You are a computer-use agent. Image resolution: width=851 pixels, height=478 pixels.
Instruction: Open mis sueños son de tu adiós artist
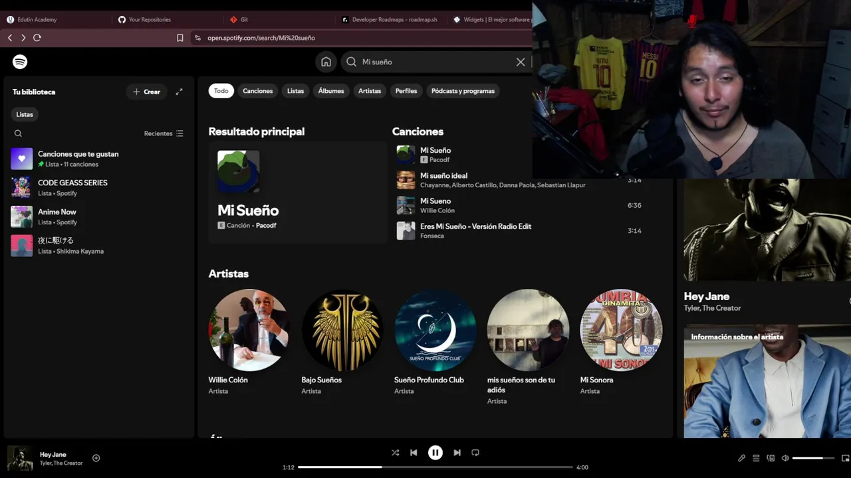(x=528, y=347)
